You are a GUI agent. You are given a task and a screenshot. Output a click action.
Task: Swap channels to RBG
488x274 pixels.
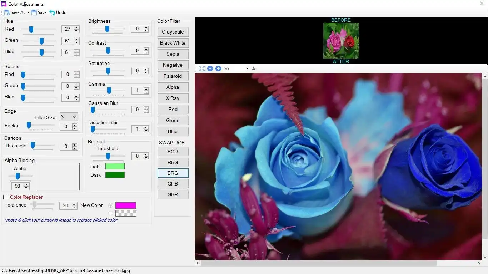pyautogui.click(x=173, y=162)
